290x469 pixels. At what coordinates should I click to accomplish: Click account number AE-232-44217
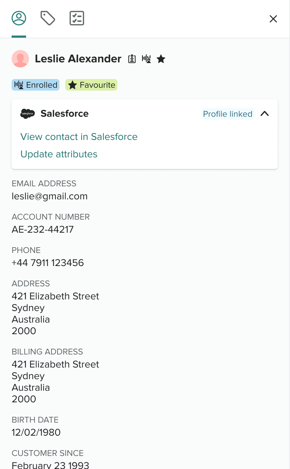pyautogui.click(x=43, y=229)
